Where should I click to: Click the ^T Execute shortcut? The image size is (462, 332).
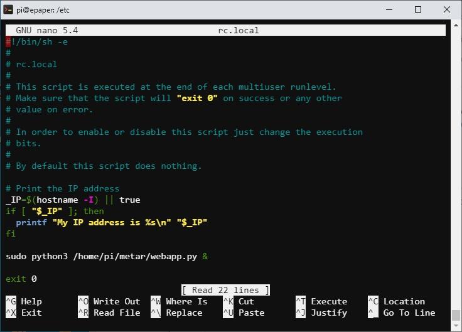click(x=321, y=301)
